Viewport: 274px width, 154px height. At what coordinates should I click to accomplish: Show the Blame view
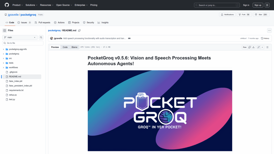click(74, 47)
